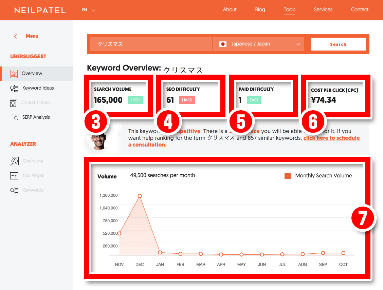Viewport: 383px width, 290px height.
Task: Open Top Pages in the sidebar
Action: 33,176
